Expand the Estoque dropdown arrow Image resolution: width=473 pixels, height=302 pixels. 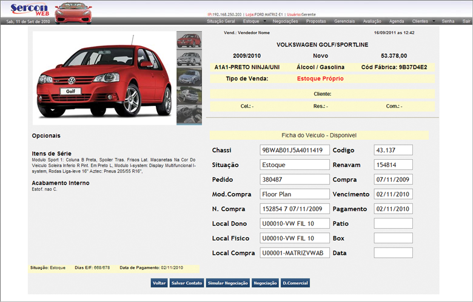265,21
